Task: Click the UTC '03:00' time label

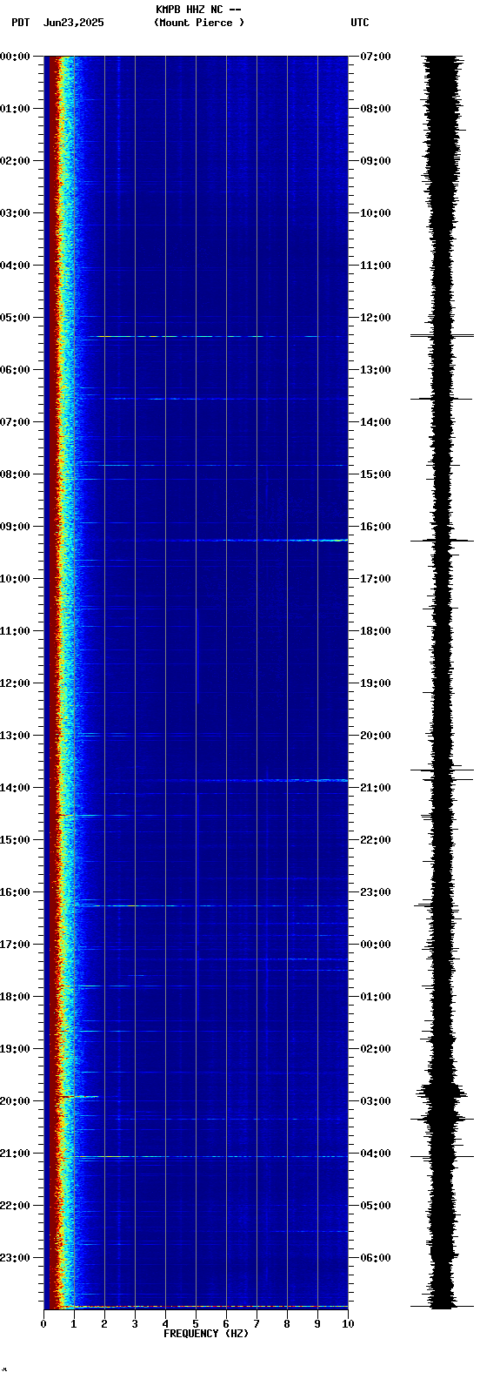Action: coord(376,1101)
